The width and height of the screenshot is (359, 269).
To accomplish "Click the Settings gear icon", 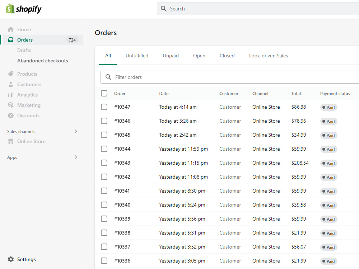I will point(10,259).
